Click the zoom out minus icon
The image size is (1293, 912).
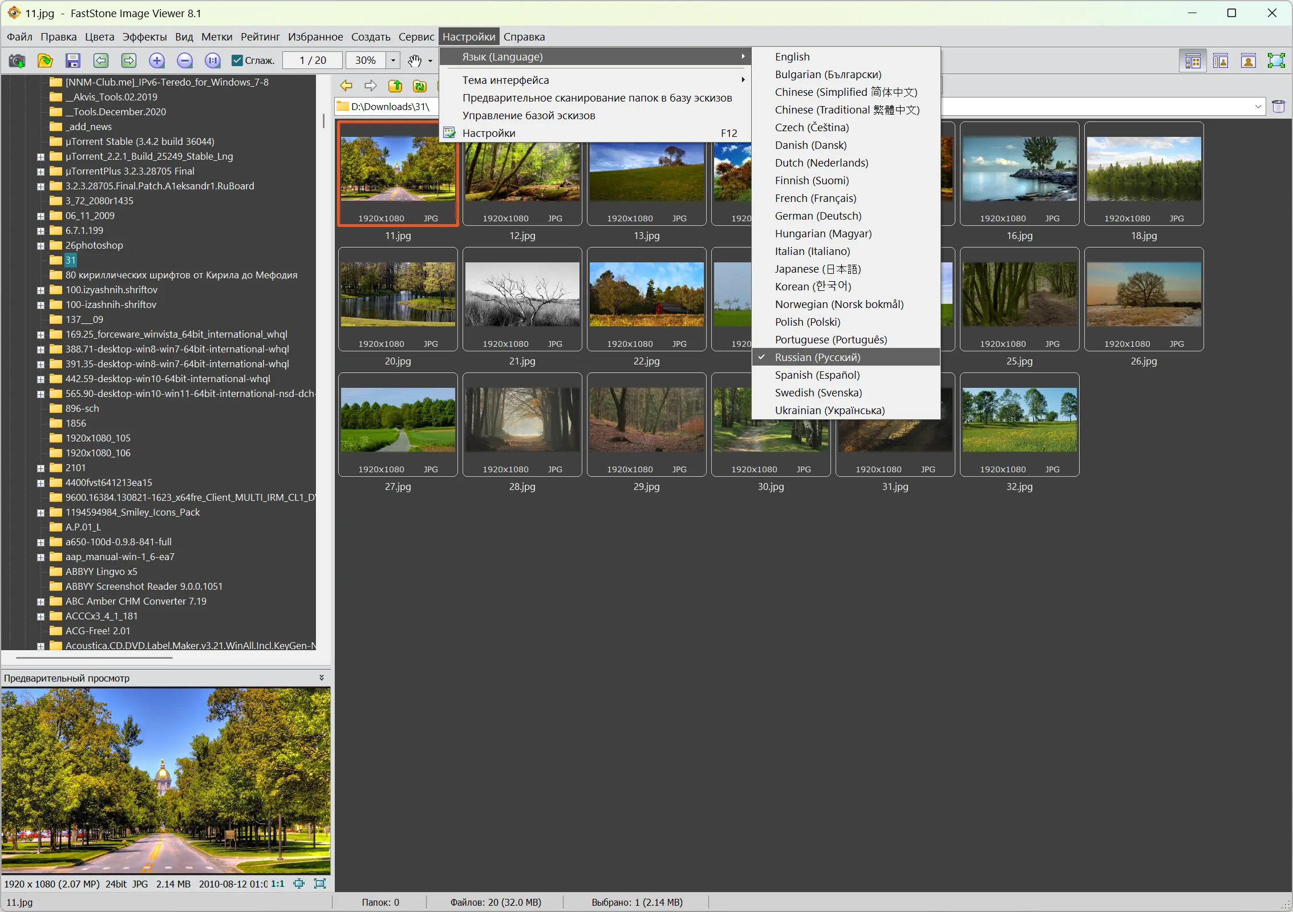pos(185,60)
